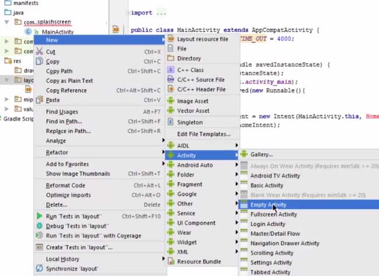Choose Tabbed Activity

click(308, 272)
